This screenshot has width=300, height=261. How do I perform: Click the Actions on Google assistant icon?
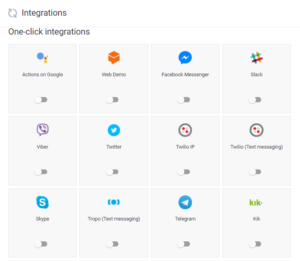pos(42,58)
